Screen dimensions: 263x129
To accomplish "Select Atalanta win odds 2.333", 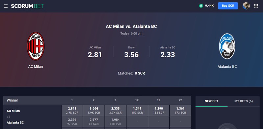I will click(115, 110).
